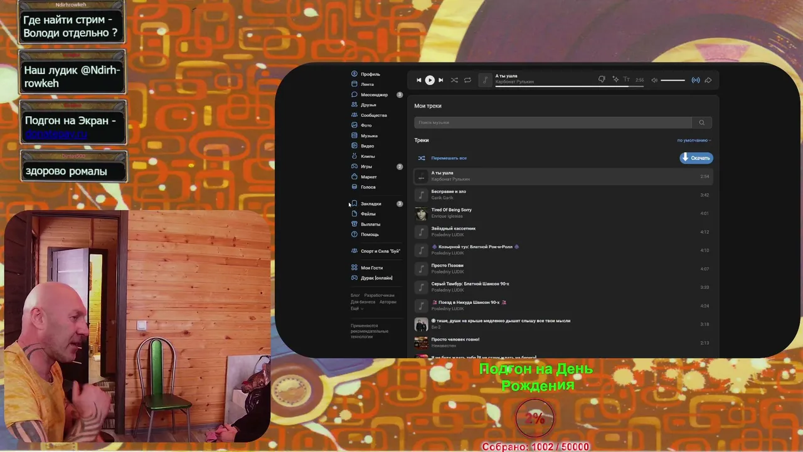Adjust the volume slider
Viewport: 803px width, 452px height.
coord(673,80)
